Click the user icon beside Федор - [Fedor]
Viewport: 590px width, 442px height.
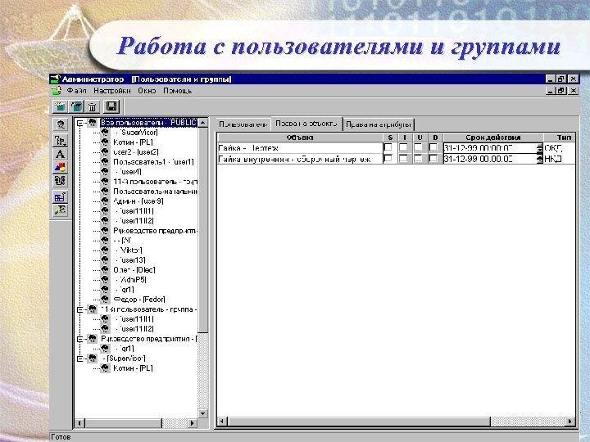pyautogui.click(x=105, y=299)
